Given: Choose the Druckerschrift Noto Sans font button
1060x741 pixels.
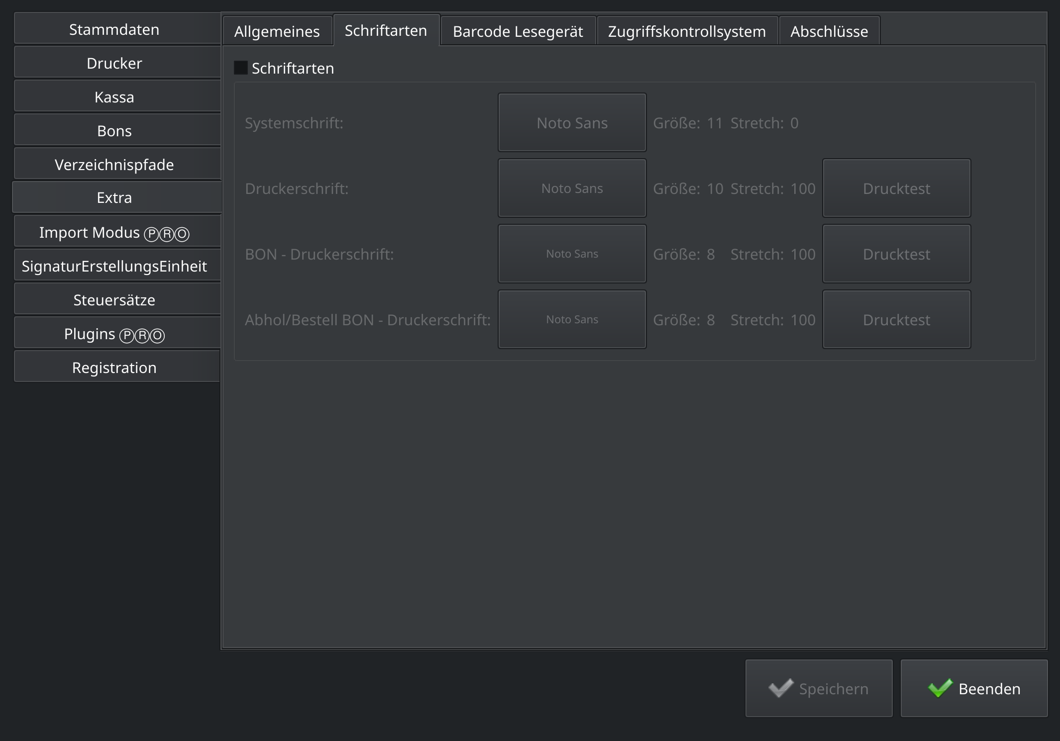Looking at the screenshot, I should 572,188.
